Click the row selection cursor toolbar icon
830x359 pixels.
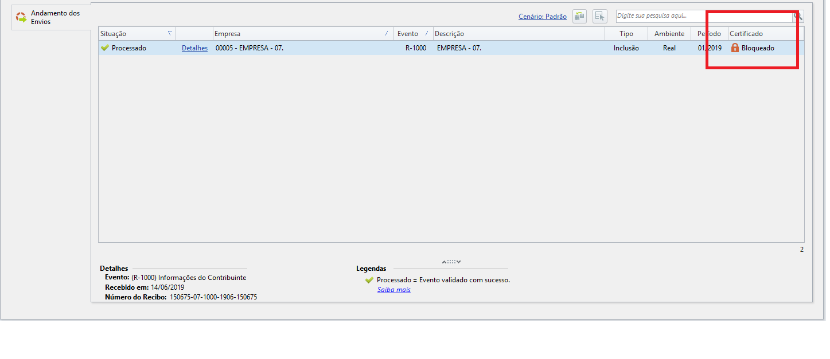(599, 17)
